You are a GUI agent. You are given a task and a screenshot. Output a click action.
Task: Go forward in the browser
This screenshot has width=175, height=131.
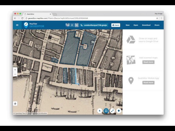click(19, 18)
